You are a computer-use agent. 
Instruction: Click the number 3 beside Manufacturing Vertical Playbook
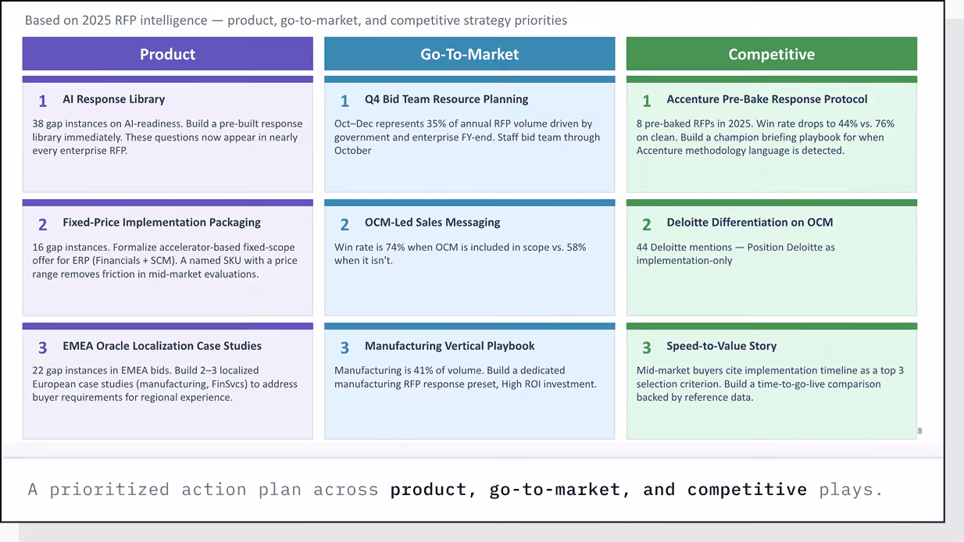click(345, 348)
